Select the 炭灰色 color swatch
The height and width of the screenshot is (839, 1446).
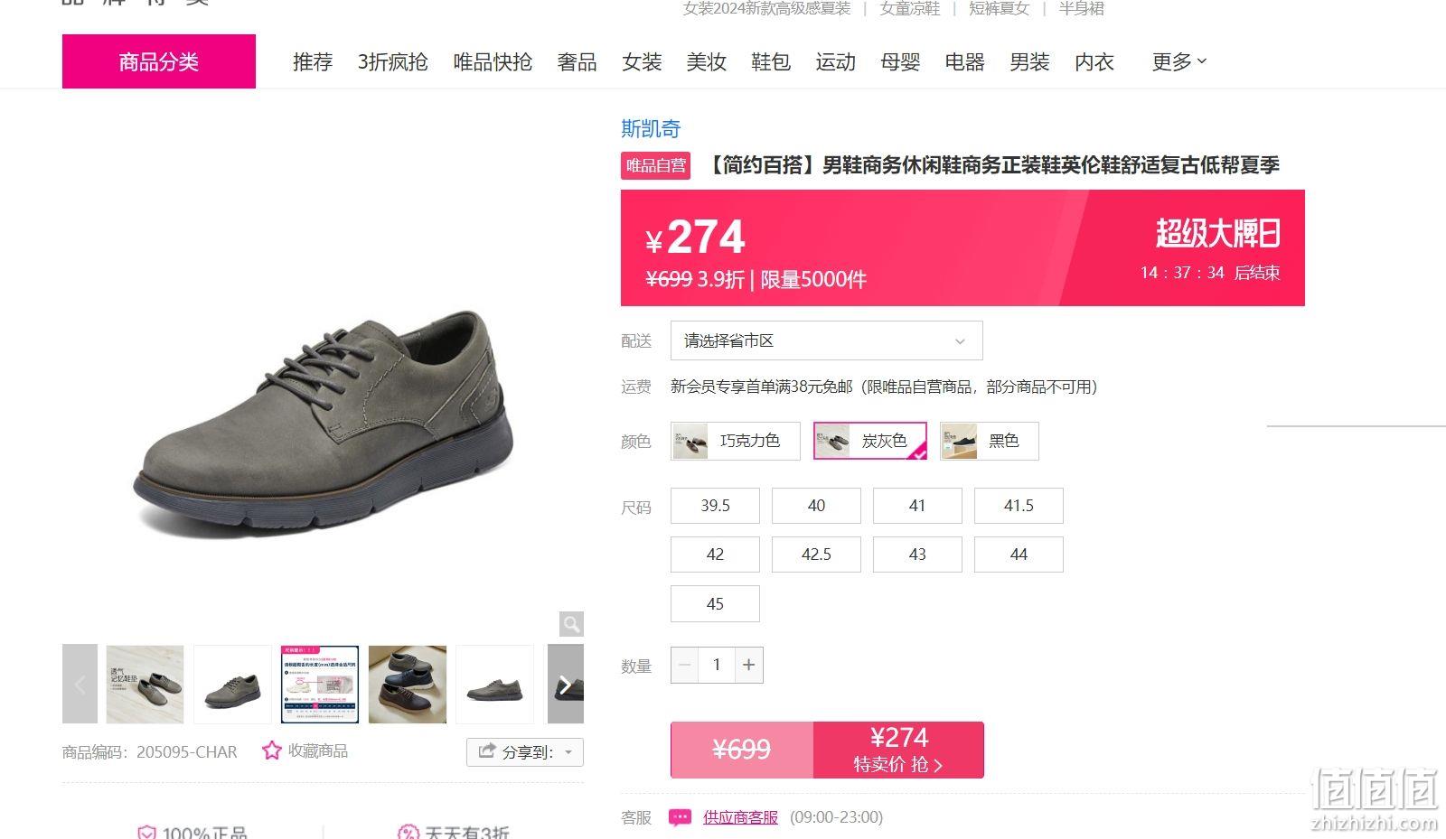click(x=869, y=441)
